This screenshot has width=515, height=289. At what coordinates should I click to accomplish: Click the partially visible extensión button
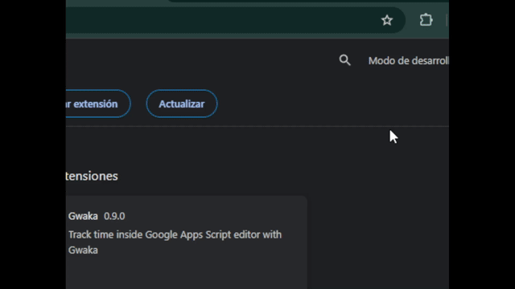(x=98, y=104)
